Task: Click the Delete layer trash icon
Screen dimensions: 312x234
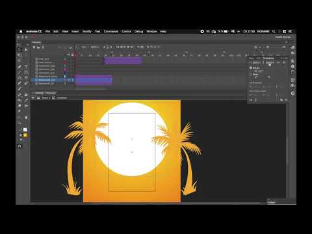Action: pyautogui.click(x=43, y=47)
